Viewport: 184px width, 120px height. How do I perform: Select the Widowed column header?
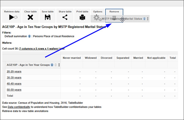pos(91,58)
